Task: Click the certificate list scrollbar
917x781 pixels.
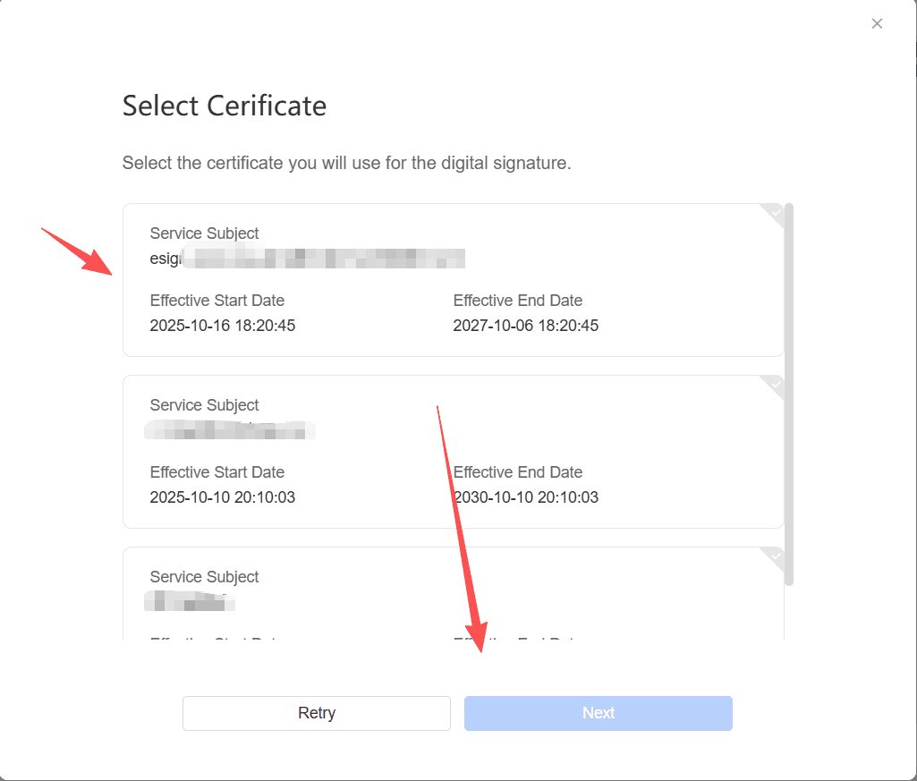Action: [x=789, y=394]
